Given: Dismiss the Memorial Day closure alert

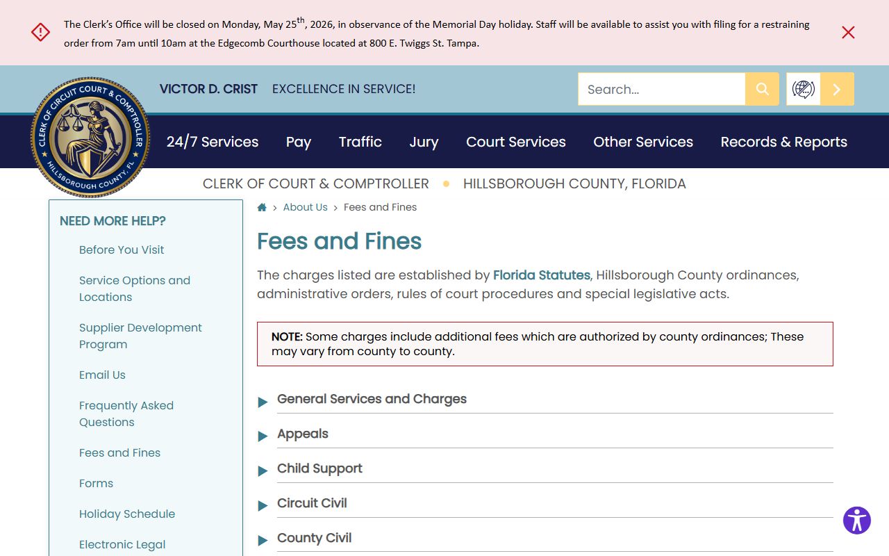Looking at the screenshot, I should 848,33.
